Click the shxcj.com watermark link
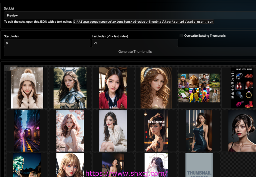The image size is (256, 177). (x=126, y=173)
